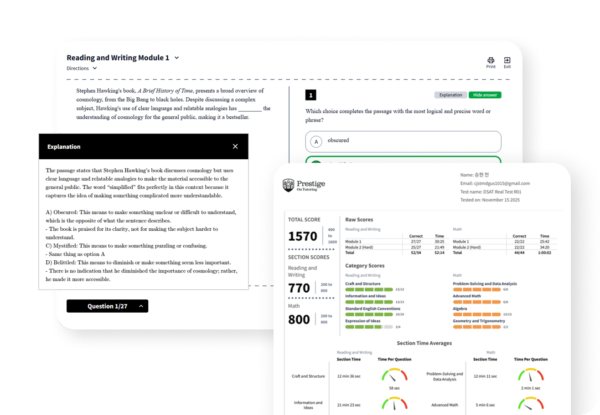Click the "D) Belittled" line in the explanation

click(x=139, y=263)
